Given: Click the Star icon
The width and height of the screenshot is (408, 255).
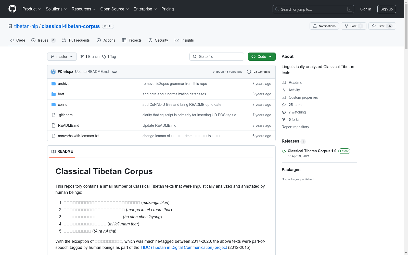Looking at the screenshot, I should pos(374,26).
